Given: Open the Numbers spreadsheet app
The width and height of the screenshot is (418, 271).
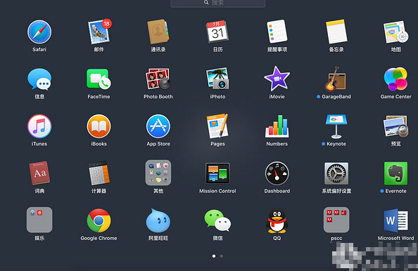Looking at the screenshot, I should [277, 126].
